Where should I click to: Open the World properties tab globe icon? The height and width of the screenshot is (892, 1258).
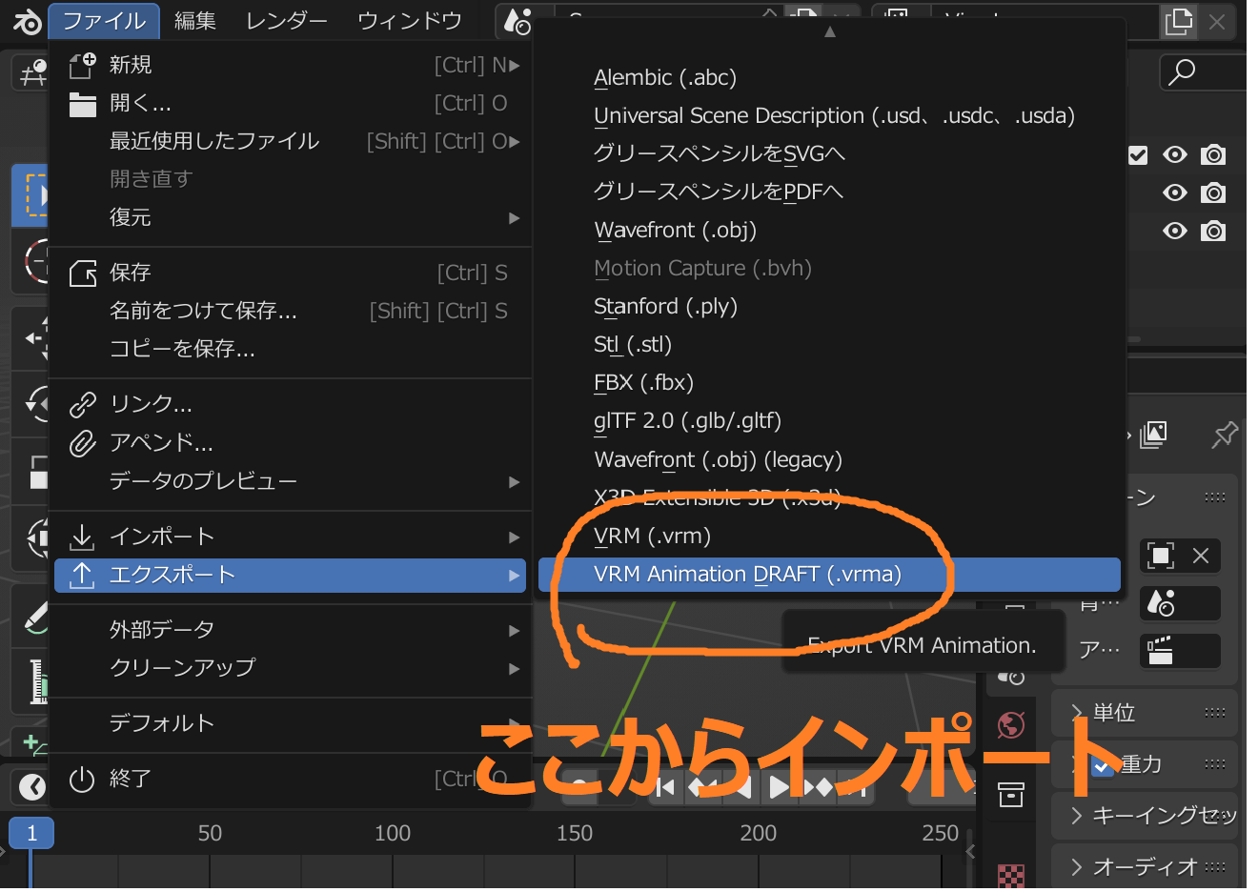[1010, 725]
